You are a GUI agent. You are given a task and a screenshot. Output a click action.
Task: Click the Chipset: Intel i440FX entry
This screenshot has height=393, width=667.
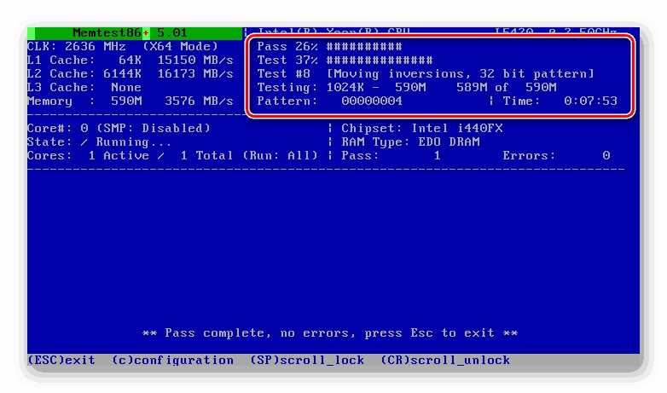pyautogui.click(x=422, y=128)
